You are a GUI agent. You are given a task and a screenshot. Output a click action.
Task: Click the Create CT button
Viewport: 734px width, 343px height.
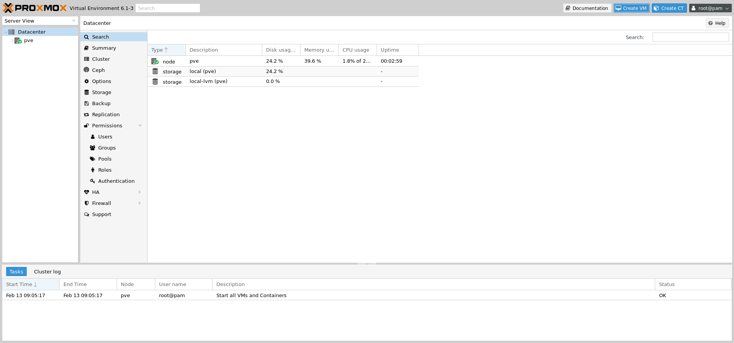tap(669, 8)
